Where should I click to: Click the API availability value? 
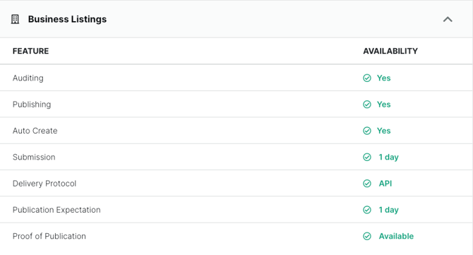(x=385, y=184)
